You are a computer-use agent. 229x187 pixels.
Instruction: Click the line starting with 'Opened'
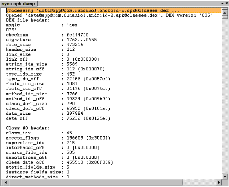click(x=109, y=15)
